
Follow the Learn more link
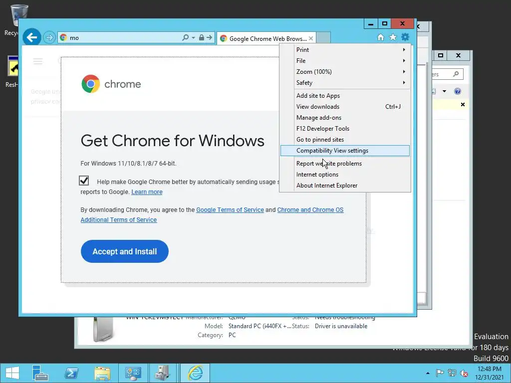tap(147, 192)
